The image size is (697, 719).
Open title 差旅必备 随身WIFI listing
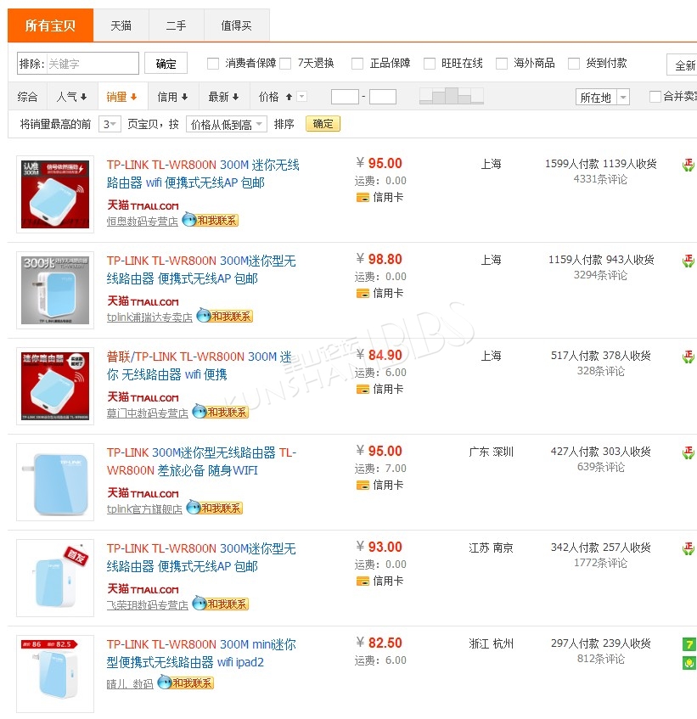(x=202, y=461)
